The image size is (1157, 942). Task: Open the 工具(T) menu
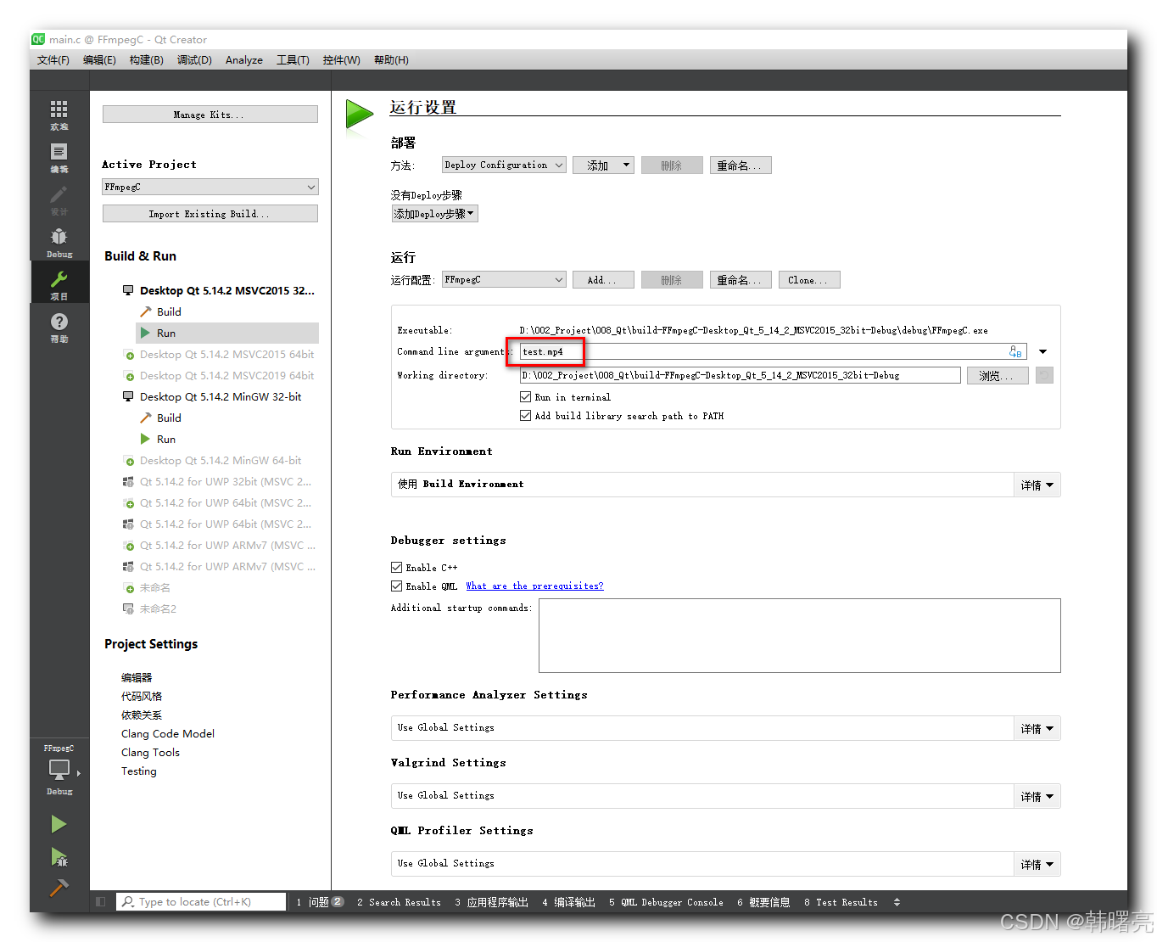click(x=293, y=60)
